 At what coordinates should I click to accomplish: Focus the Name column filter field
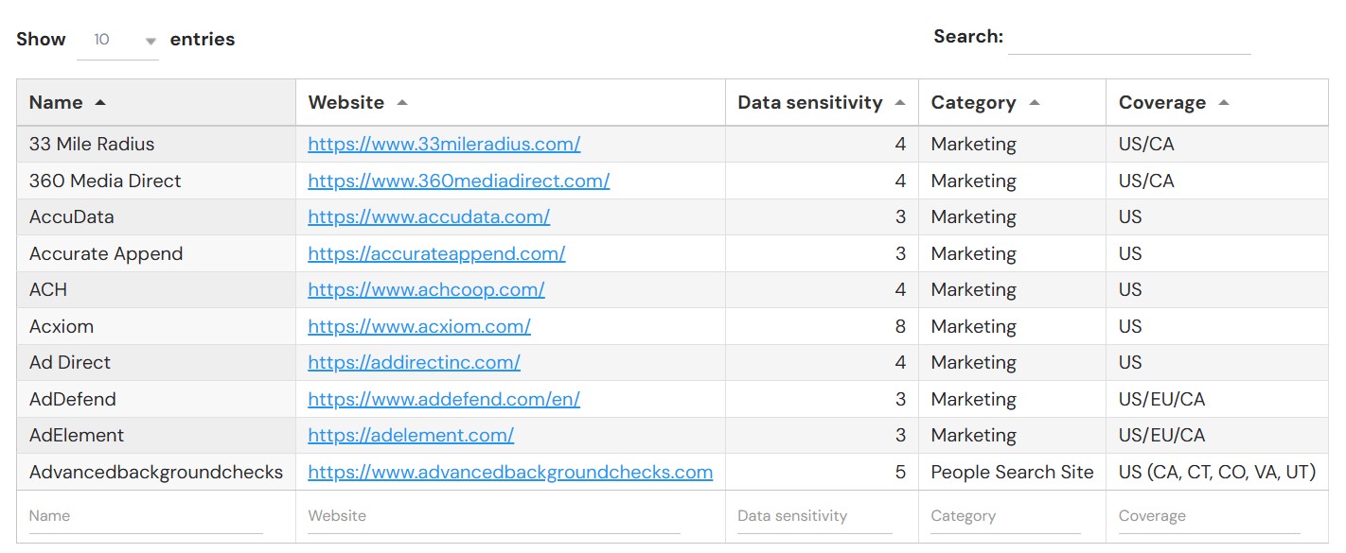pyautogui.click(x=146, y=516)
